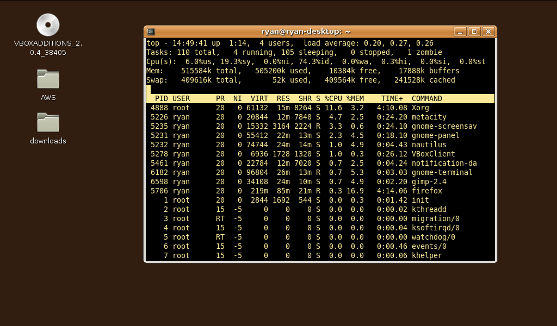Click the COMMAND column header in top
The height and width of the screenshot is (326, 557).
426,99
